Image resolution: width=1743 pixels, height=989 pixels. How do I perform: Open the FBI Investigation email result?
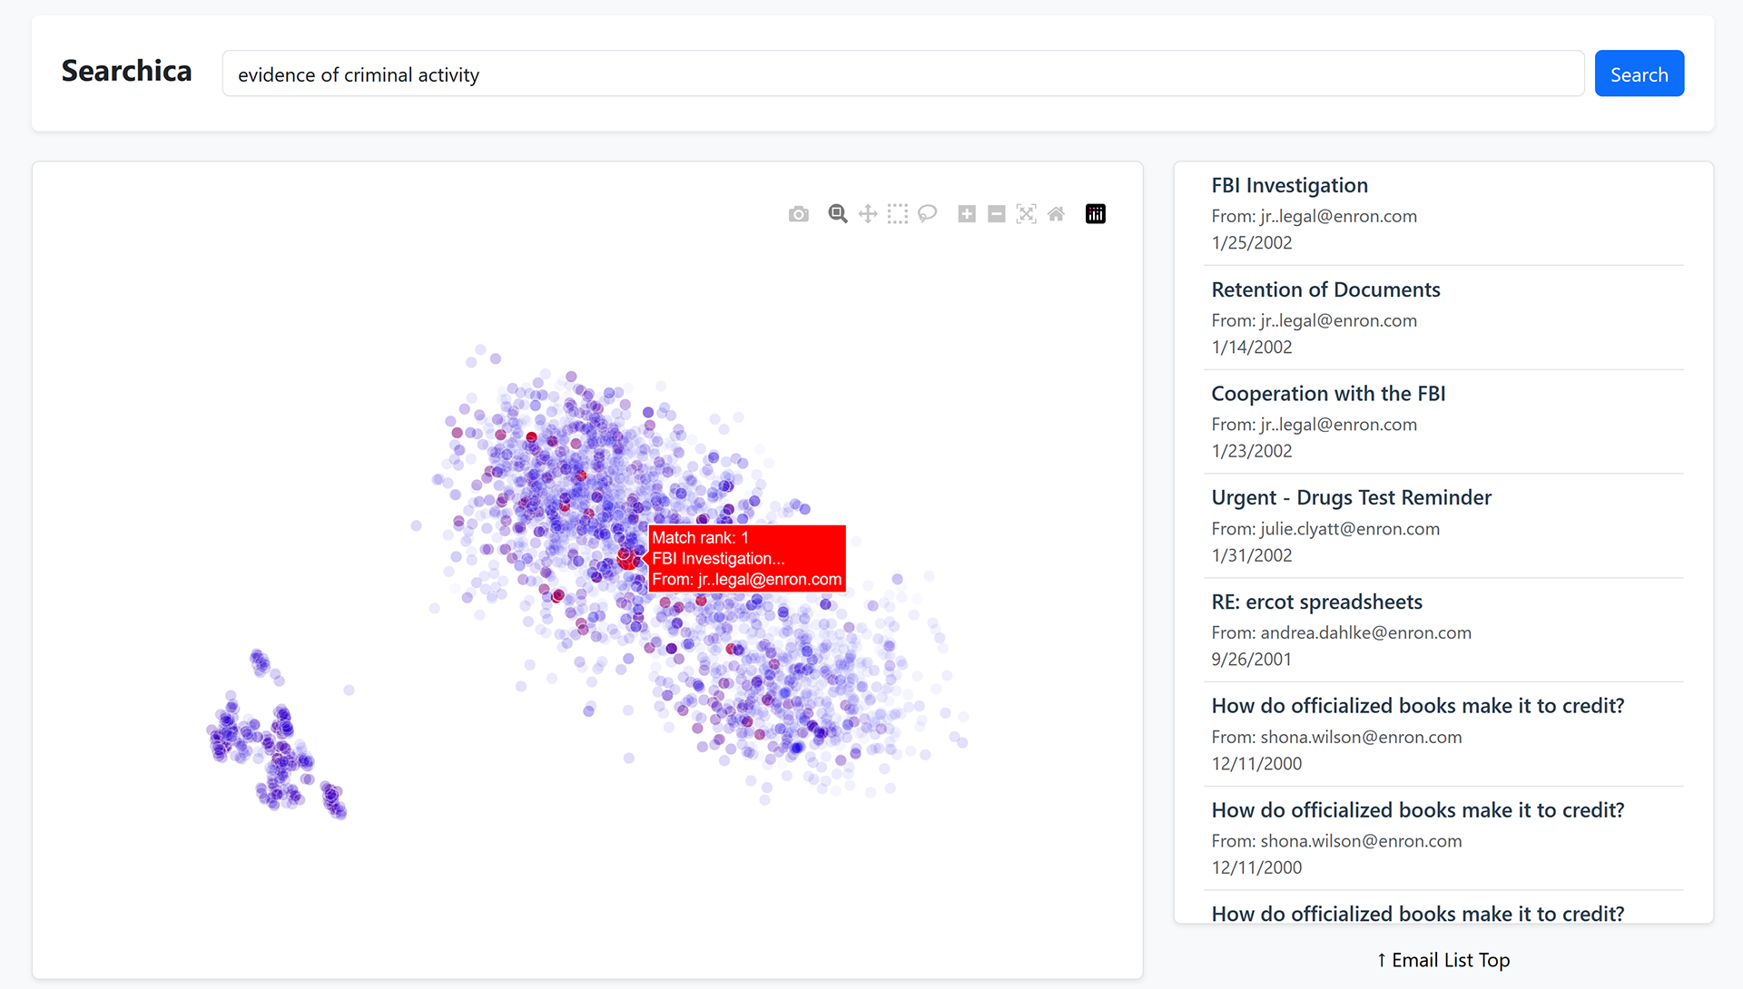[1289, 185]
